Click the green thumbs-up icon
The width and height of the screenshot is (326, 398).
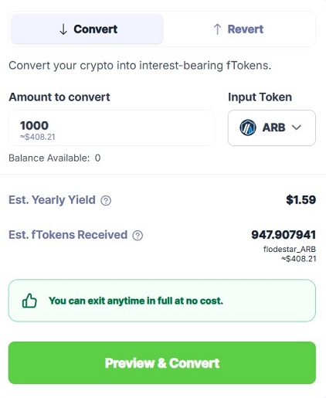(x=29, y=301)
